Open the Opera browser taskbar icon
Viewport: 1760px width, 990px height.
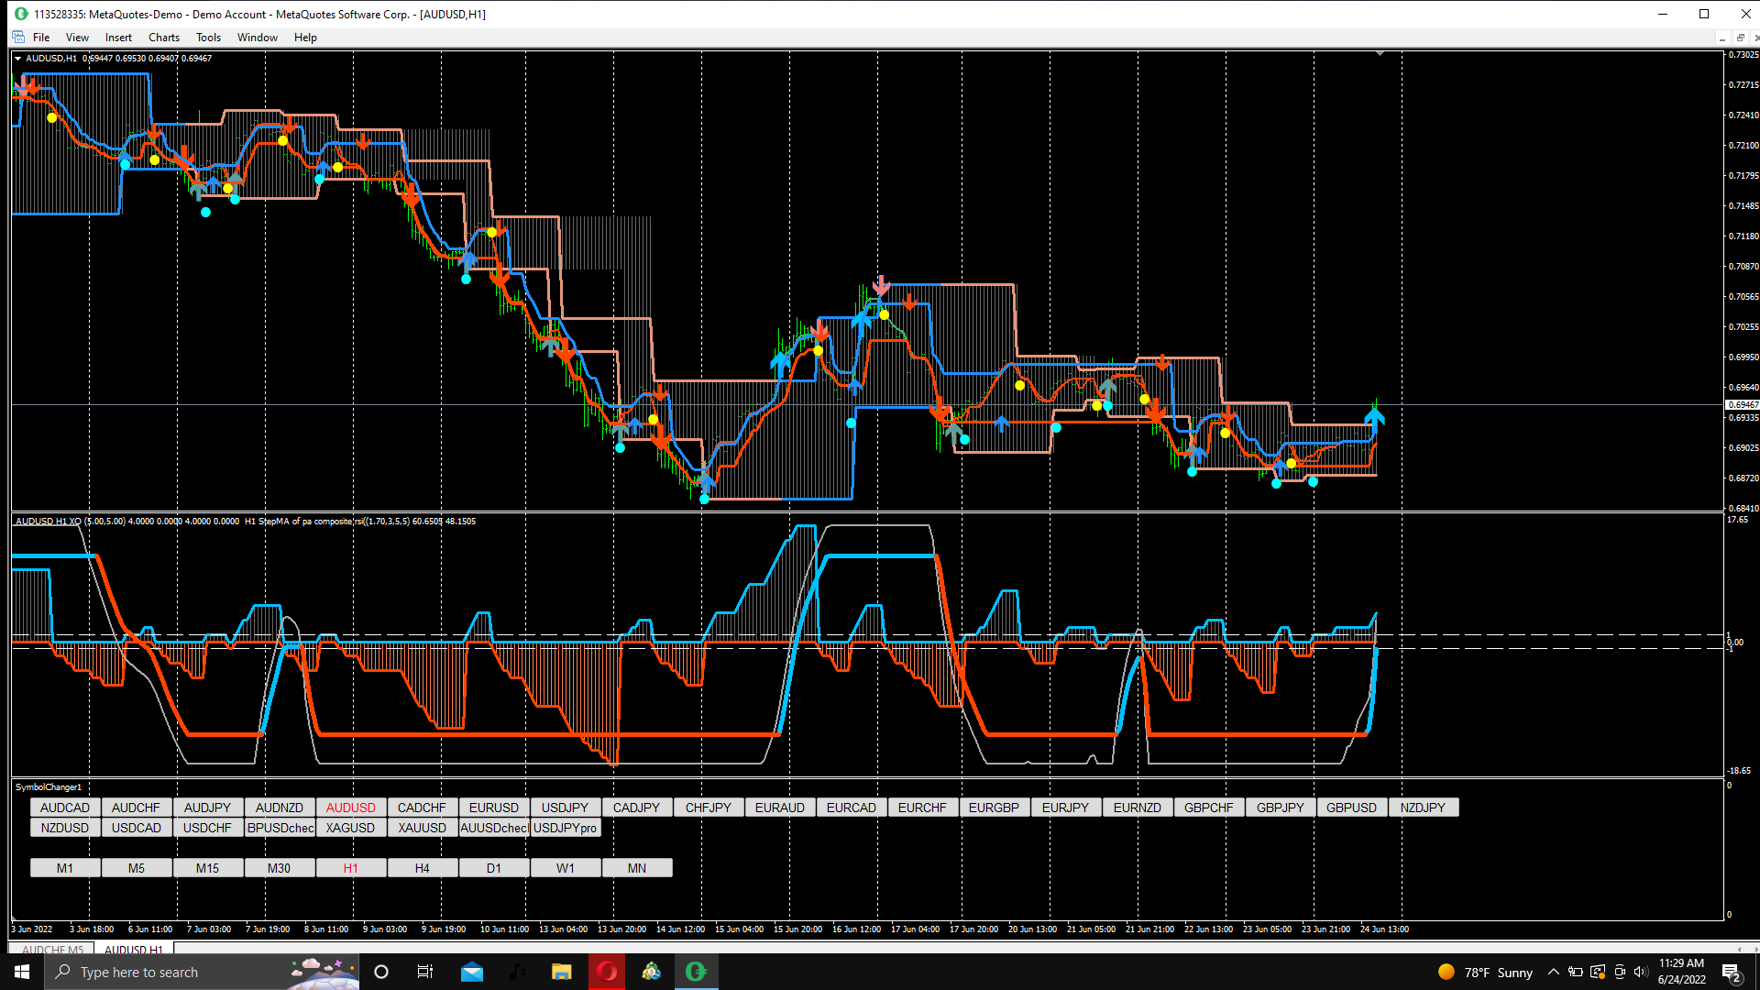pyautogui.click(x=607, y=972)
